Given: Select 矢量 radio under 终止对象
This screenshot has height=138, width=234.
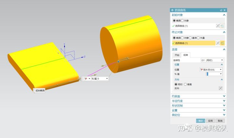Looking at the screenshot, I should [x=198, y=38].
